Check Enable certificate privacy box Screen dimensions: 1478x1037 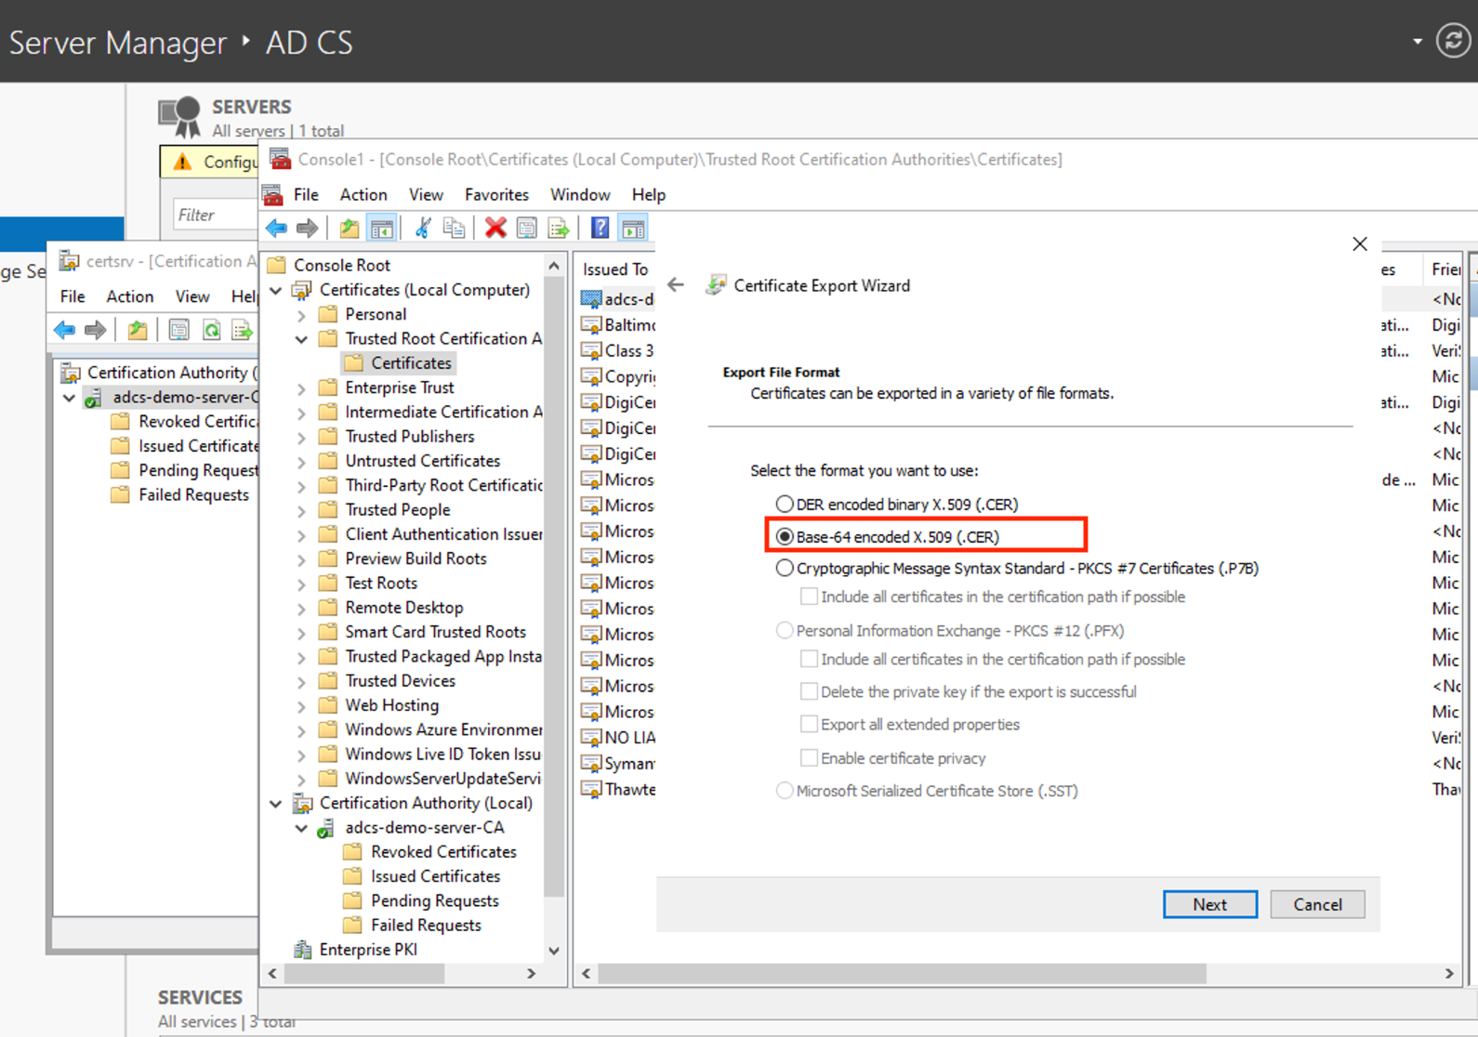tap(809, 758)
